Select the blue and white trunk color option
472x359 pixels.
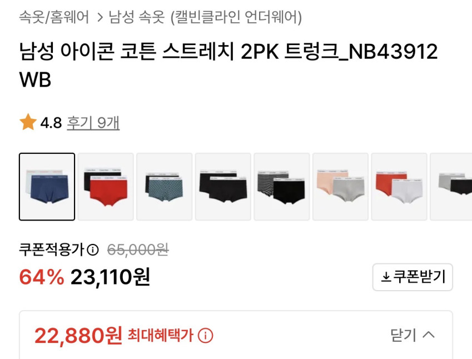47,187
